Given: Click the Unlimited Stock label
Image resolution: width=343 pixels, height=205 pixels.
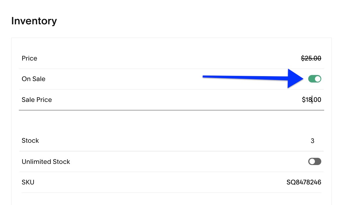Looking at the screenshot, I should coord(46,162).
